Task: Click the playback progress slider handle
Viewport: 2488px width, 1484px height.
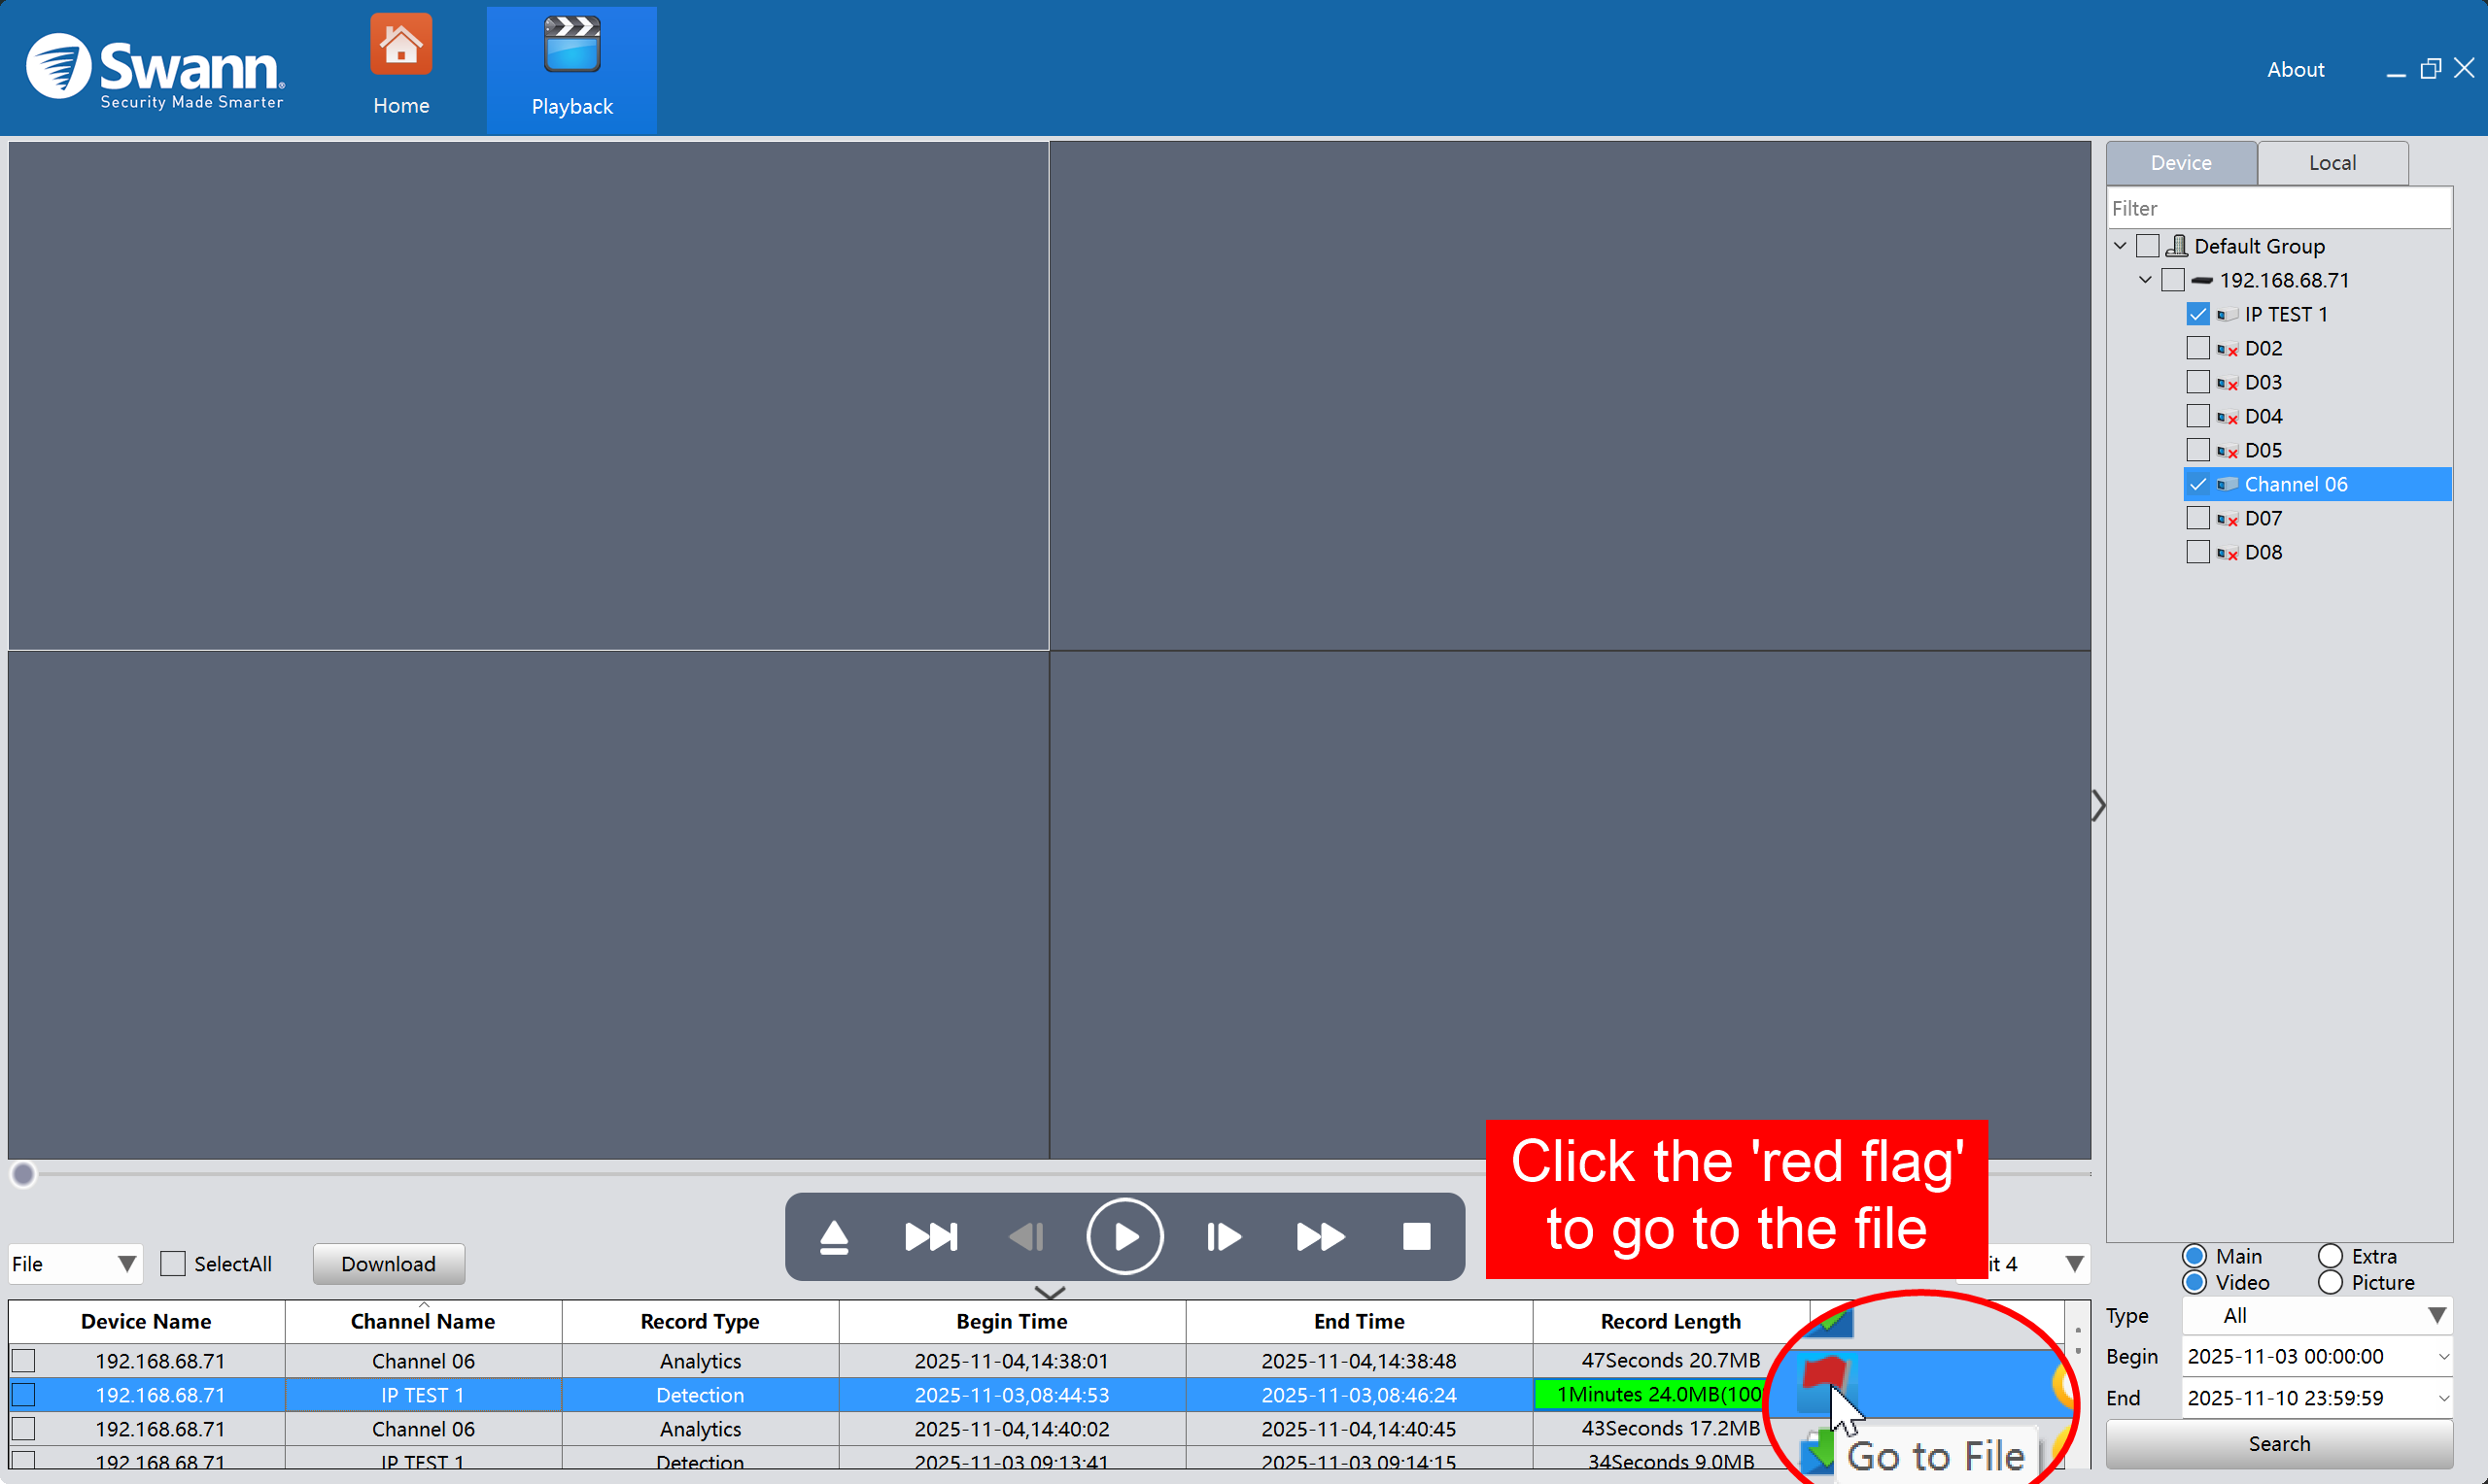Action: click(x=24, y=1174)
